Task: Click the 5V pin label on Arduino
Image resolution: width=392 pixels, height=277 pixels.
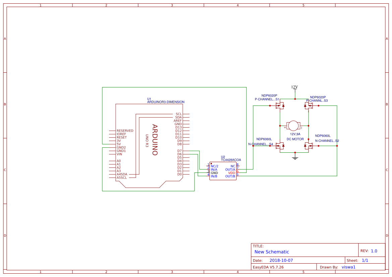Action: coord(119,144)
